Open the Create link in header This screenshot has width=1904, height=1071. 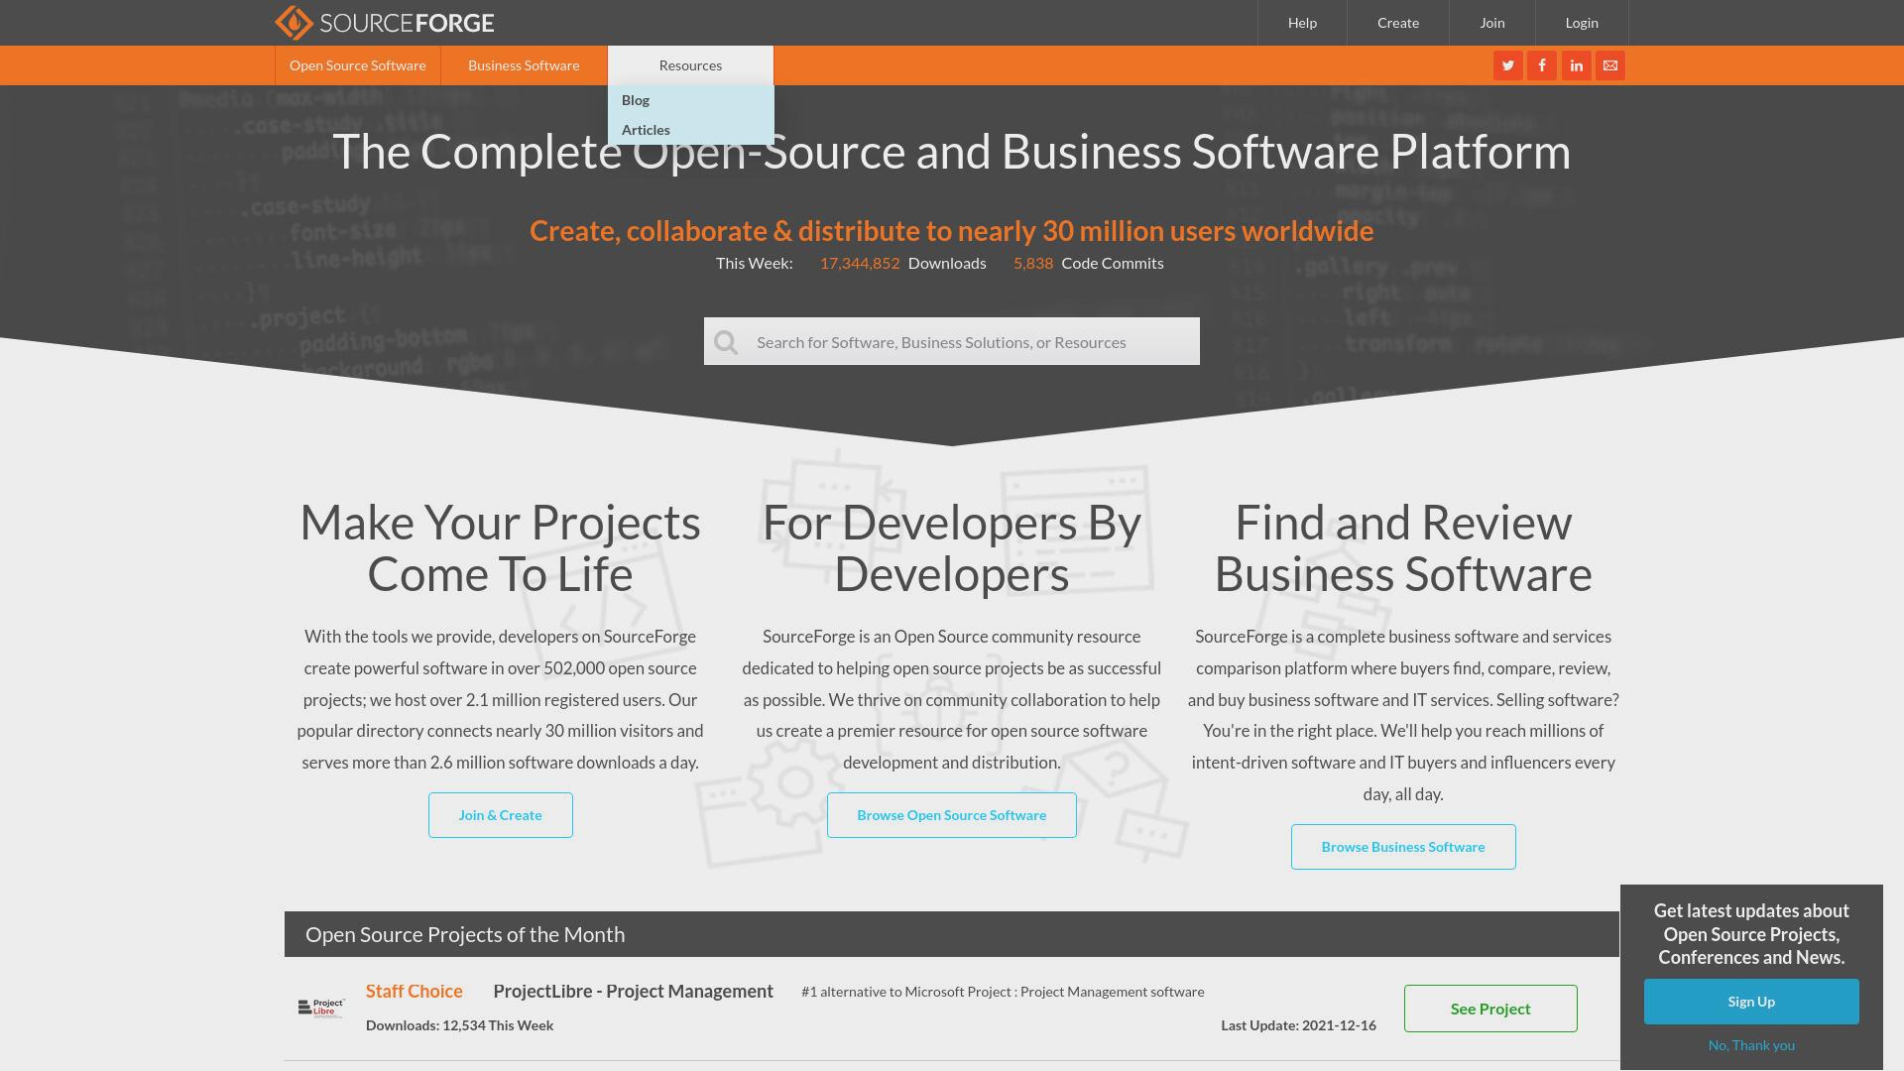(1397, 23)
